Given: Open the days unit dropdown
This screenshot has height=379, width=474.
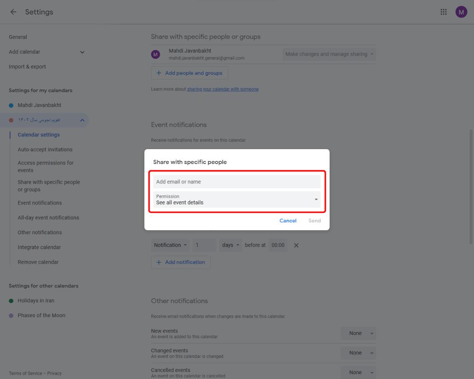Looking at the screenshot, I should (230, 245).
